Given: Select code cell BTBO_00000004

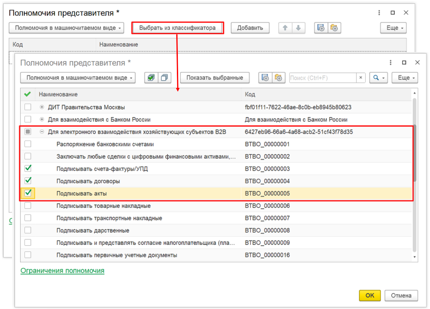Looking at the screenshot, I should [267, 181].
